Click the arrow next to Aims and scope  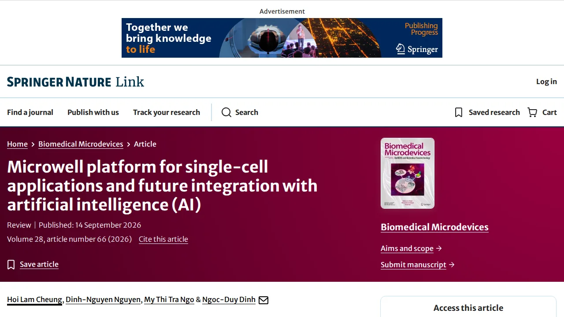tap(439, 248)
